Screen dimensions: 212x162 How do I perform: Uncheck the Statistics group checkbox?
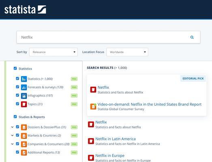[x=15, y=68]
